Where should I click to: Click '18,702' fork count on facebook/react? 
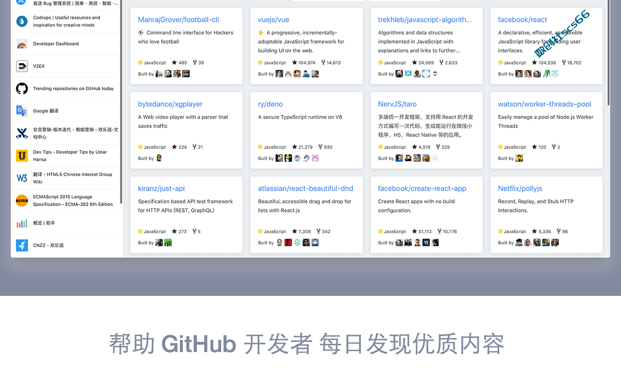coord(574,63)
